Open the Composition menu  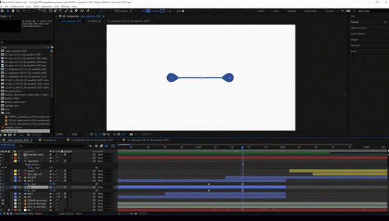[x=17, y=6]
